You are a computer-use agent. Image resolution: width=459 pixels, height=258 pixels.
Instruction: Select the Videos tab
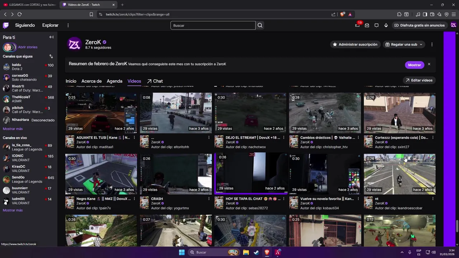click(134, 81)
